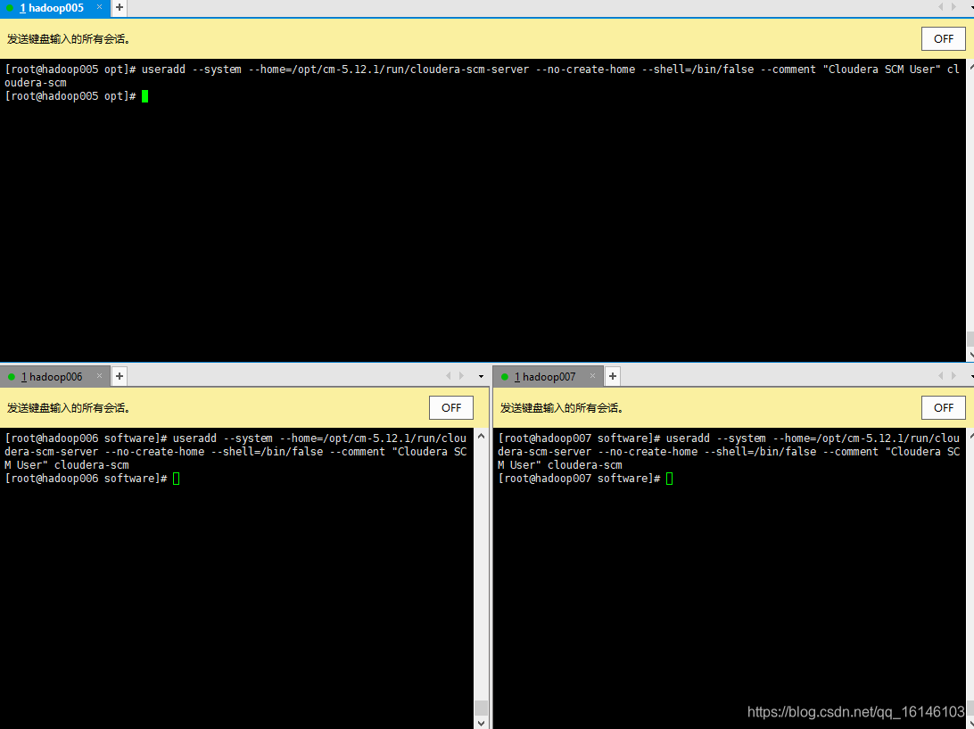The height and width of the screenshot is (729, 974).
Task: Click the broadcast message in hadoop006 pane
Action: pos(69,408)
